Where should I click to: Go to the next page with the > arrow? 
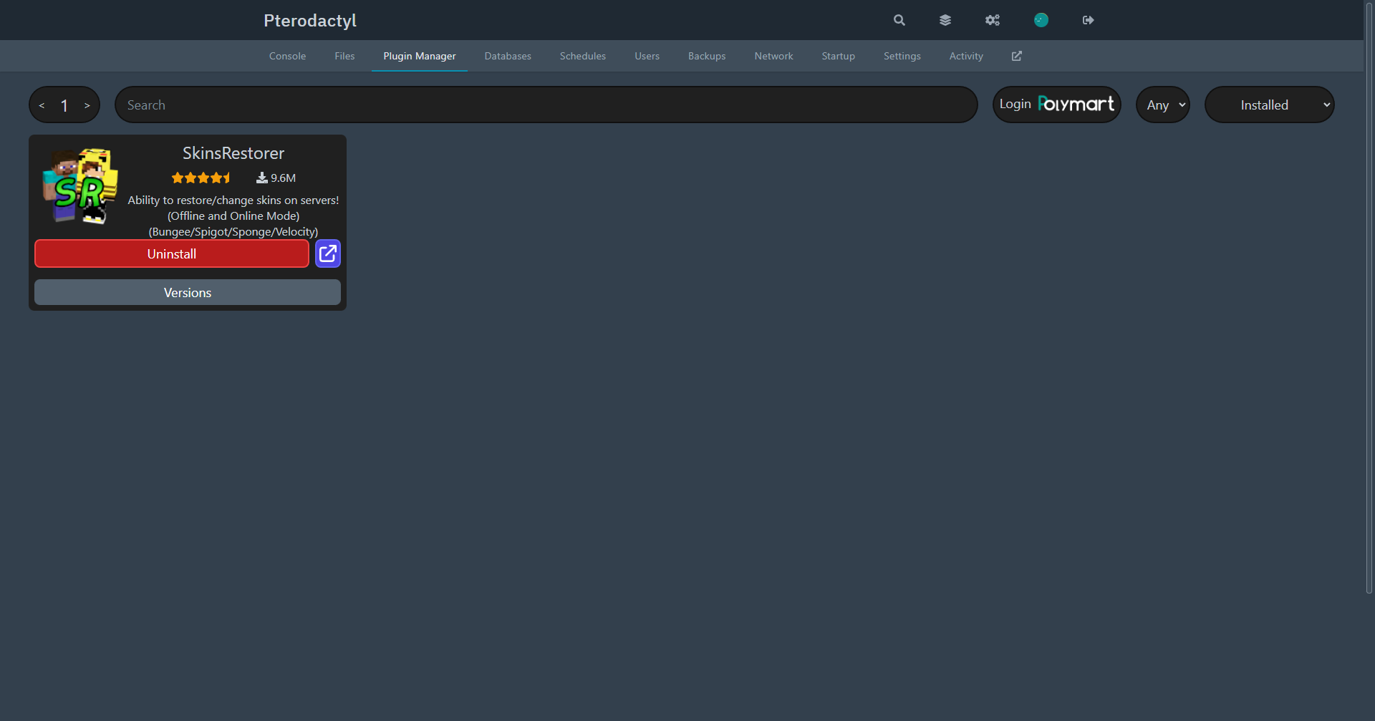pos(87,105)
